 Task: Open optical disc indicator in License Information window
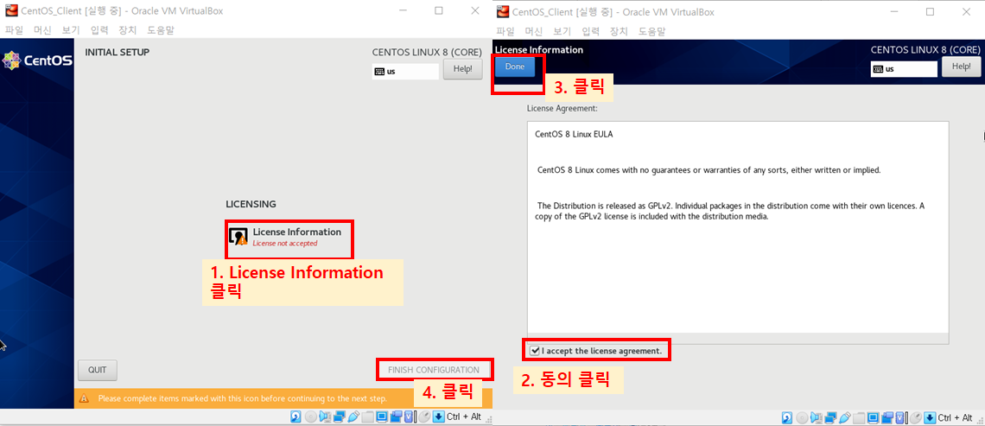(802, 418)
